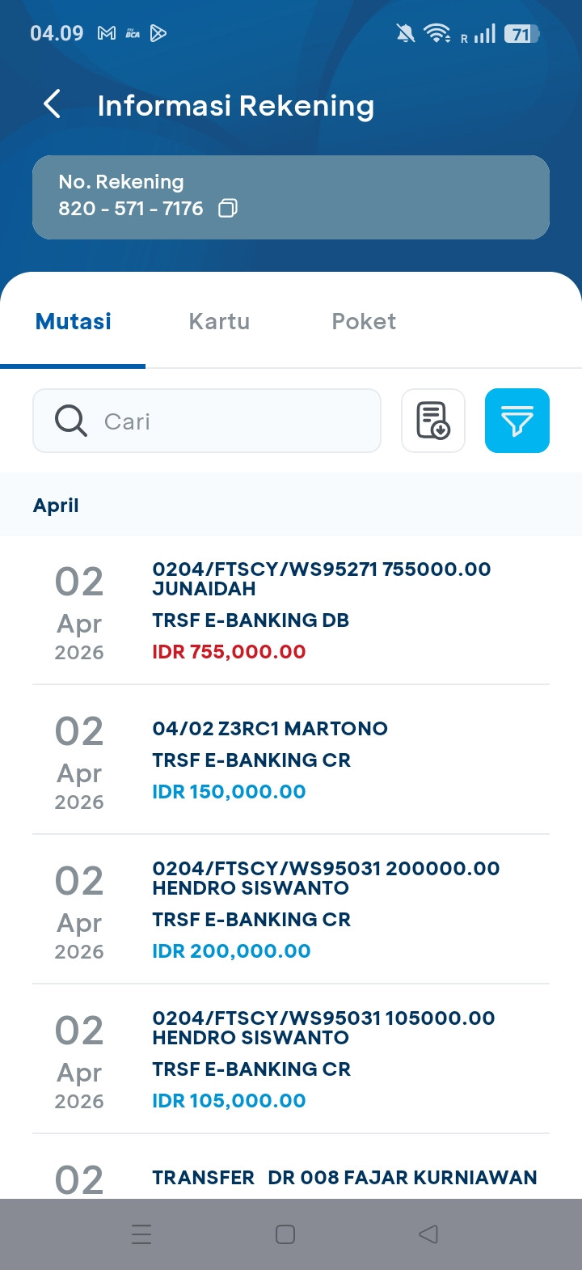Copy the account number with the copy icon
Image resolution: width=582 pixels, height=1270 pixels.
(x=228, y=209)
